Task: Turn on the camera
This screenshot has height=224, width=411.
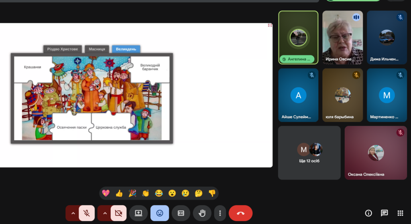Action: (x=118, y=213)
